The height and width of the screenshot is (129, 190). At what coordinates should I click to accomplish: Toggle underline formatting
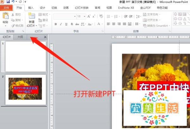(x=66, y=24)
